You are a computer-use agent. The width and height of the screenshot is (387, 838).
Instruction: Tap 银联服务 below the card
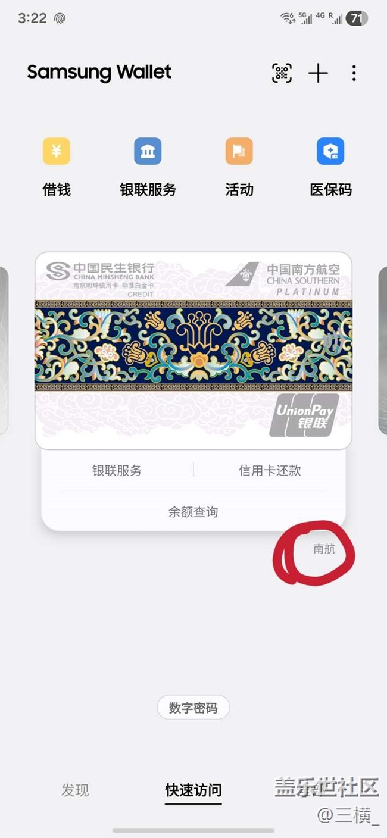pyautogui.click(x=117, y=471)
